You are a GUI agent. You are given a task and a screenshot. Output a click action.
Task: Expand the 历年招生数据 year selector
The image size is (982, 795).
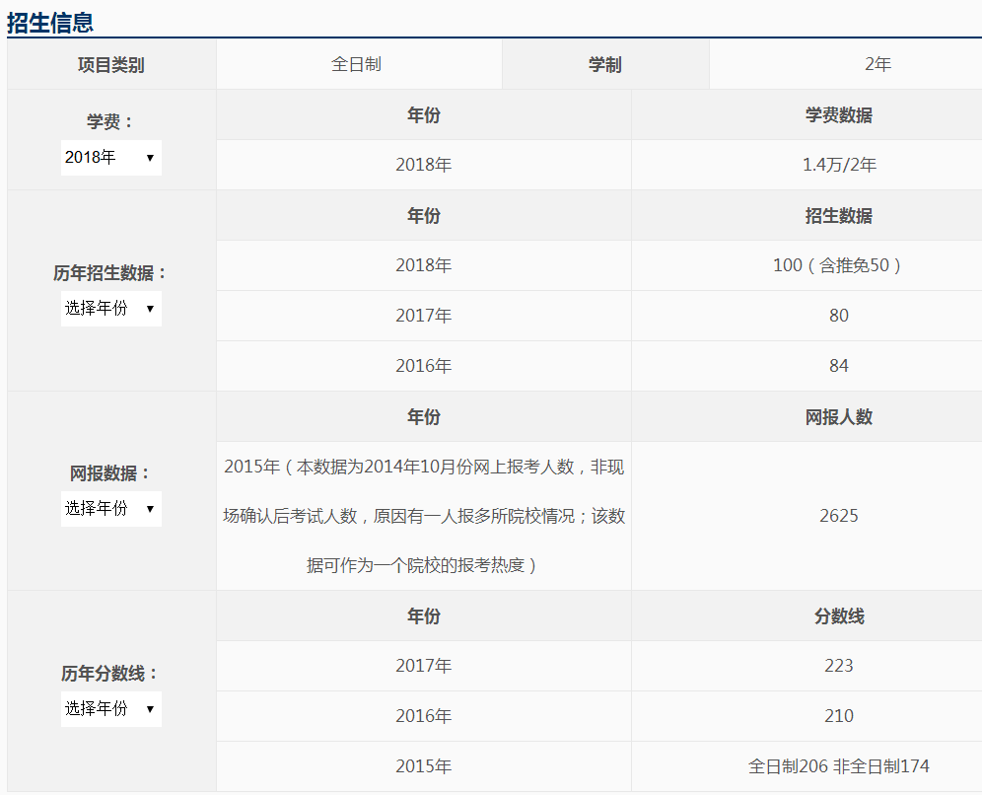click(x=110, y=309)
